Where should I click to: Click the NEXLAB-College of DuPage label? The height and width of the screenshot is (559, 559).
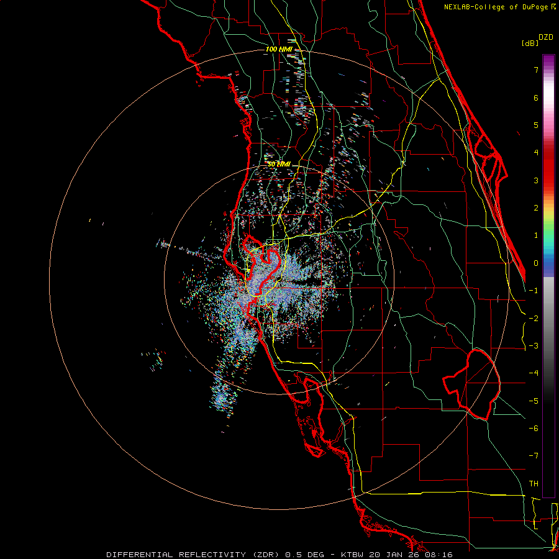497,7
